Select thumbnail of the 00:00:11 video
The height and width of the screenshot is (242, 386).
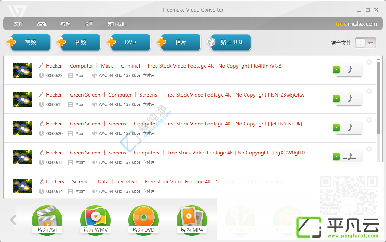click(x=22, y=157)
